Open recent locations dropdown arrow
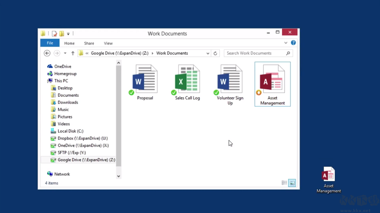The width and height of the screenshot is (380, 213). (x=65, y=53)
